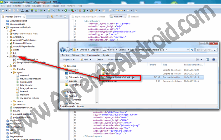Open Package Explorer view menu triangle

57,16
